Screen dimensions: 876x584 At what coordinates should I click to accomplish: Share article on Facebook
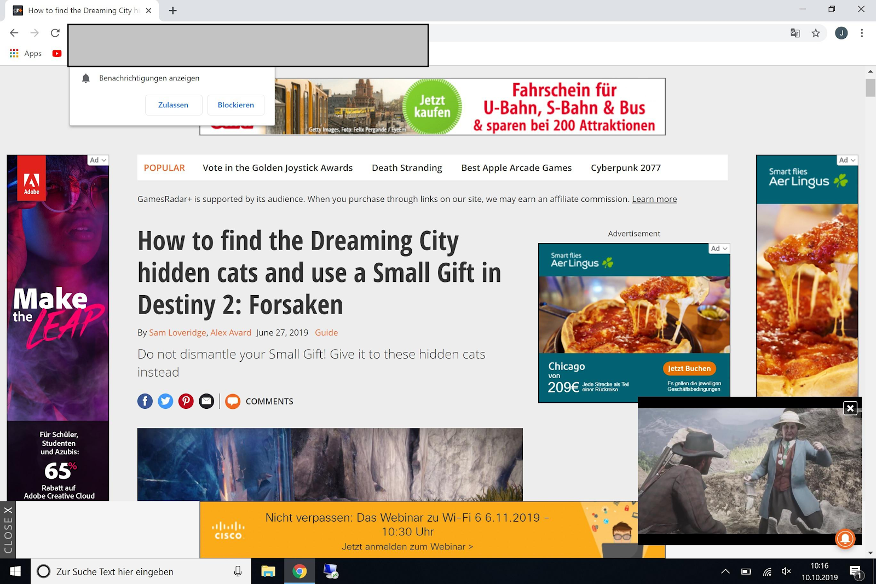145,401
